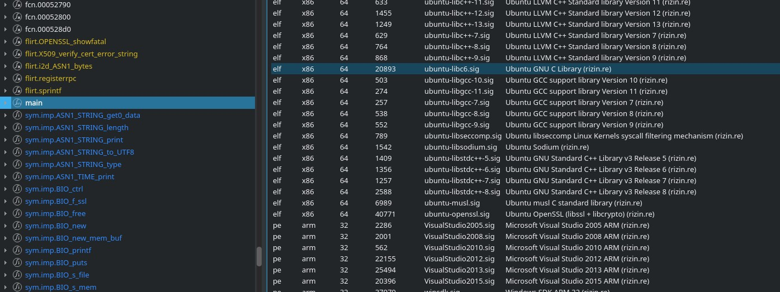Screen dimensions: 780x292
Task: Select the ubuntu-libgcc-10.sig entry
Action: pos(459,80)
